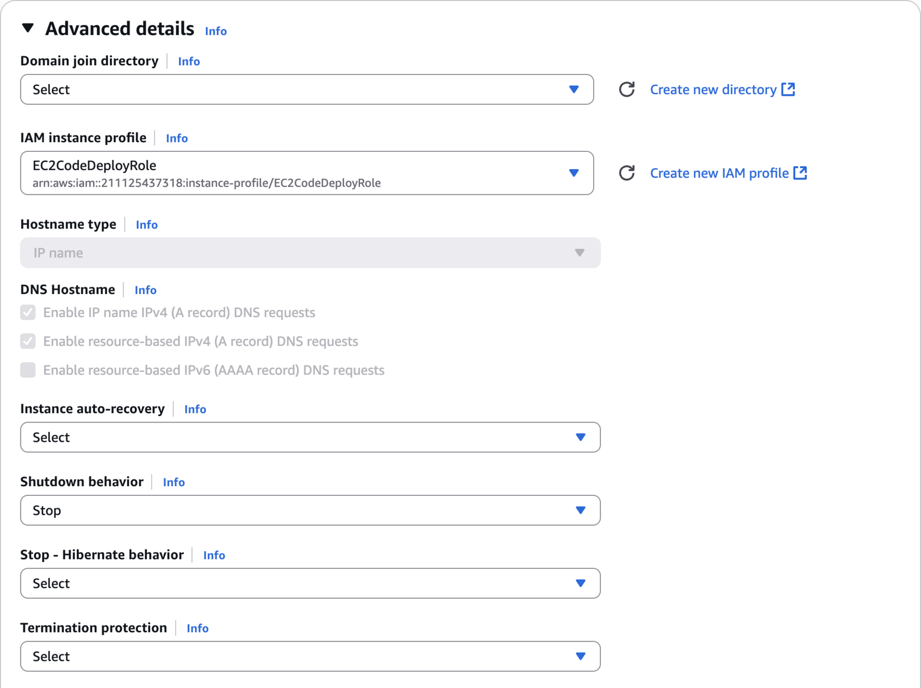Click the external link icon beside Create new directory
The width and height of the screenshot is (921, 688).
pyautogui.click(x=788, y=89)
